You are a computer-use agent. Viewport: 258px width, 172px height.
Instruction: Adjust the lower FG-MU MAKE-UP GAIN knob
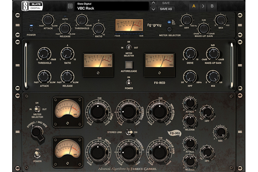point(159,152)
